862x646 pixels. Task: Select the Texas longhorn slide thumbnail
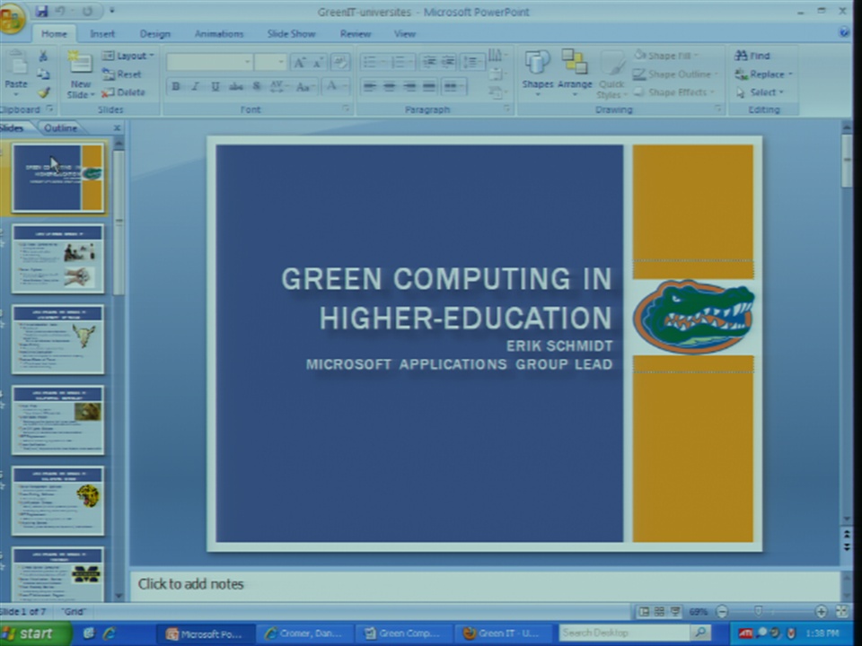pyautogui.click(x=57, y=339)
